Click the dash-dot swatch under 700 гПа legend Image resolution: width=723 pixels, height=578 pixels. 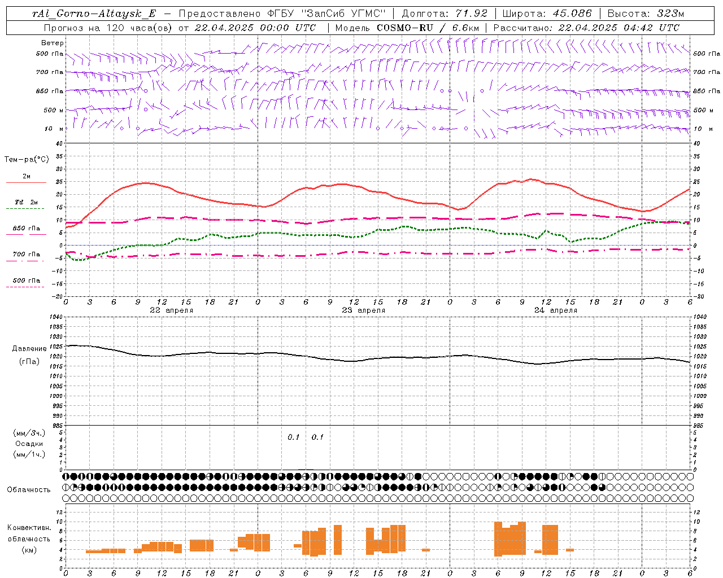[26, 261]
